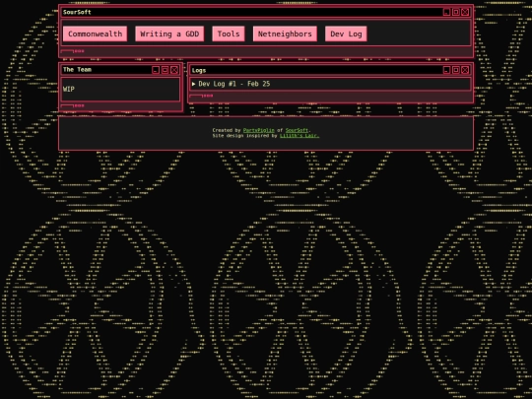Click the SourSoft window title

pyautogui.click(x=77, y=12)
